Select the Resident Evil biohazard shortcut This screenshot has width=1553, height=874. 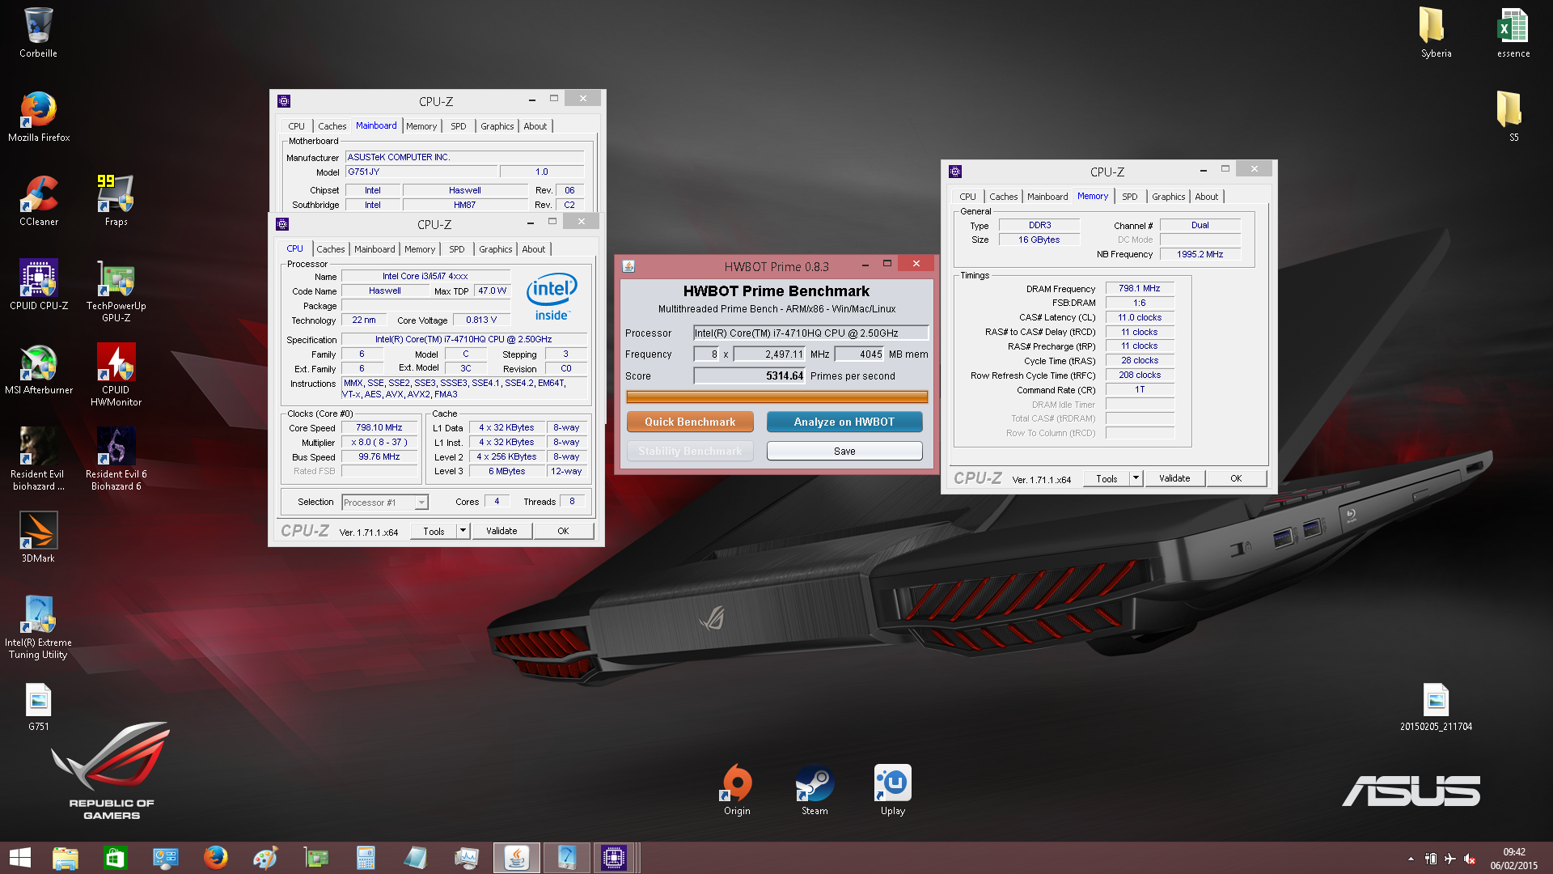(38, 459)
